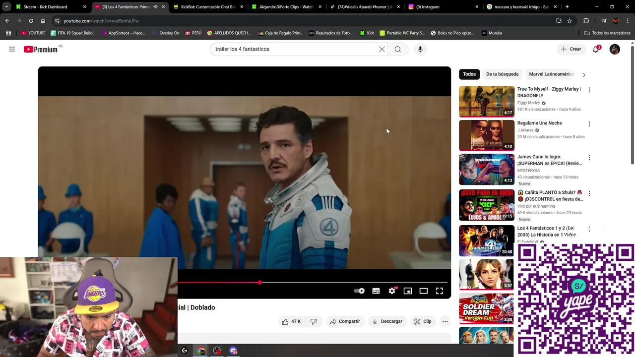Image resolution: width=635 pixels, height=357 pixels.
Task: Open options for Regalame Una Noche video
Action: point(589,124)
